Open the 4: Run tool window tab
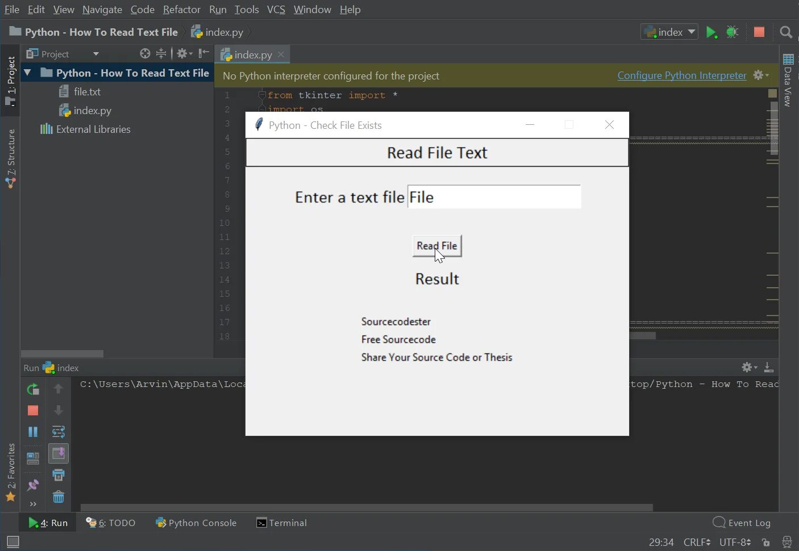Screen dimensions: 799x551 click(x=48, y=523)
